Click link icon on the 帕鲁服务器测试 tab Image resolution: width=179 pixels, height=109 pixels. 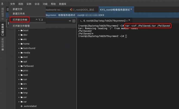[101, 10]
